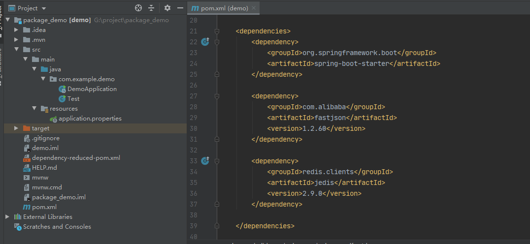Fold the fastjson dependency block at line 27
The image size is (530, 244).
(217, 96)
